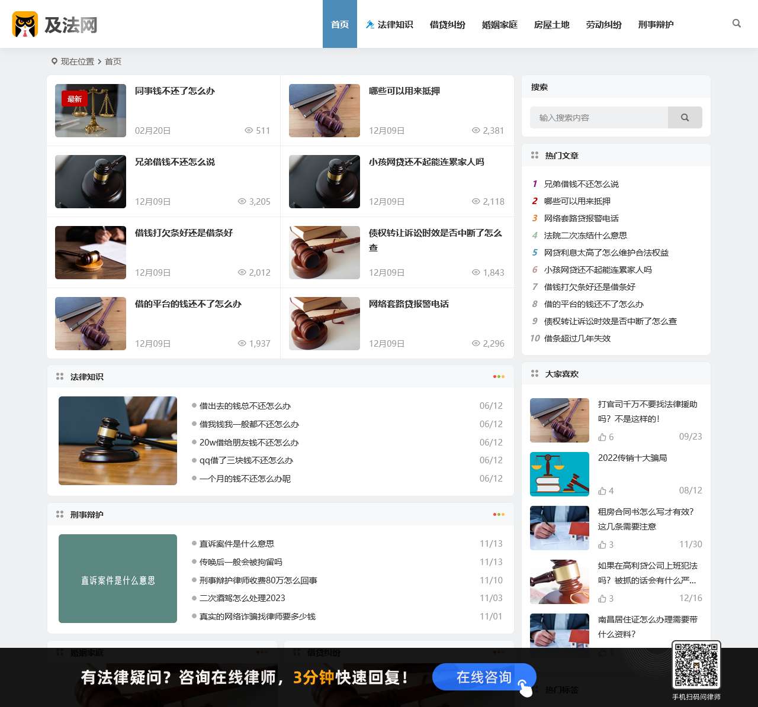Open the 婚姻家庭 navigation menu
Image resolution: width=758 pixels, height=707 pixels.
(500, 24)
